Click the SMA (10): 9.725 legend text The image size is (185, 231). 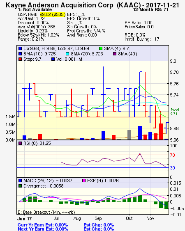pyautogui.click(x=39, y=54)
